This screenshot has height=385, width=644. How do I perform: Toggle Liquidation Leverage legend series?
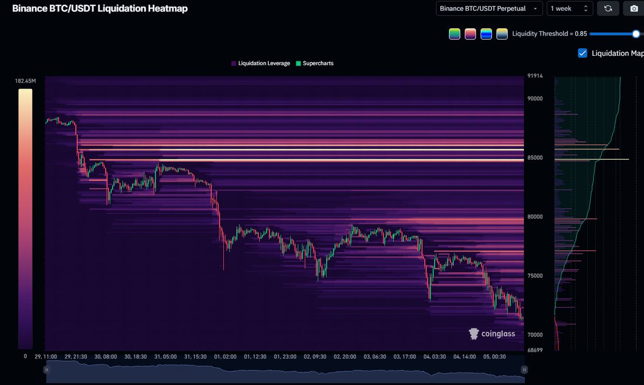click(x=260, y=63)
